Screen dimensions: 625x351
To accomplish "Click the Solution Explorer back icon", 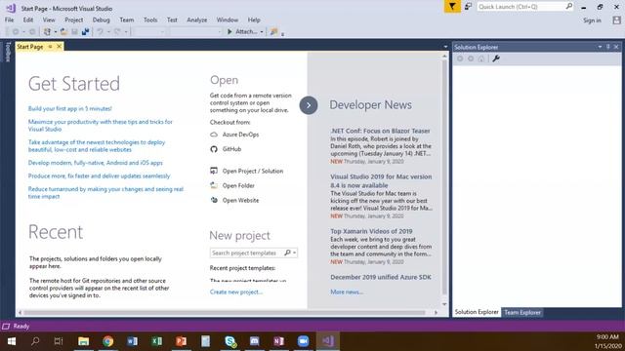I will (x=460, y=58).
